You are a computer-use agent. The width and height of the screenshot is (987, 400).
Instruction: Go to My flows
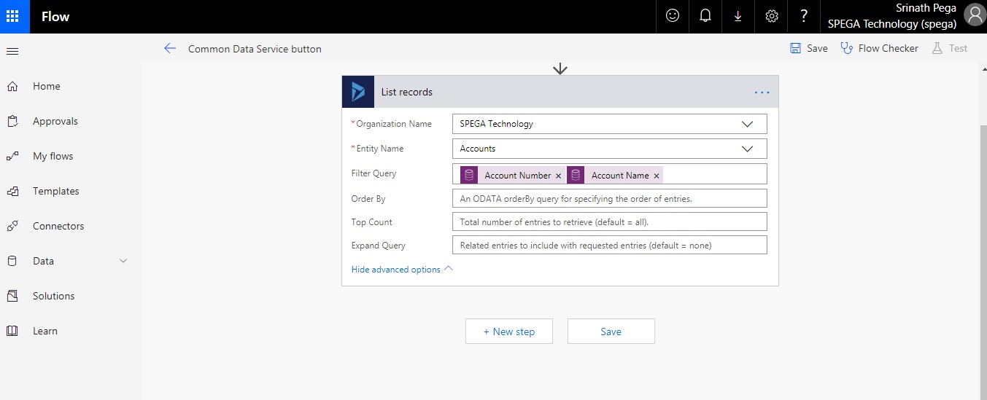(53, 156)
